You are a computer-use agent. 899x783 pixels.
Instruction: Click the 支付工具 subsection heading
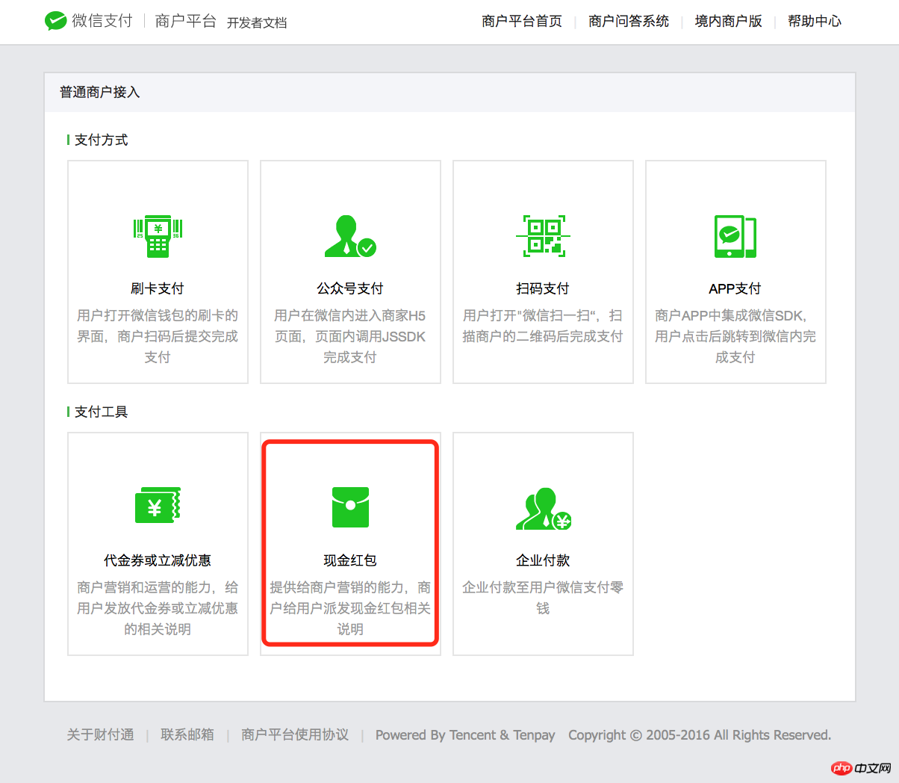pos(102,412)
